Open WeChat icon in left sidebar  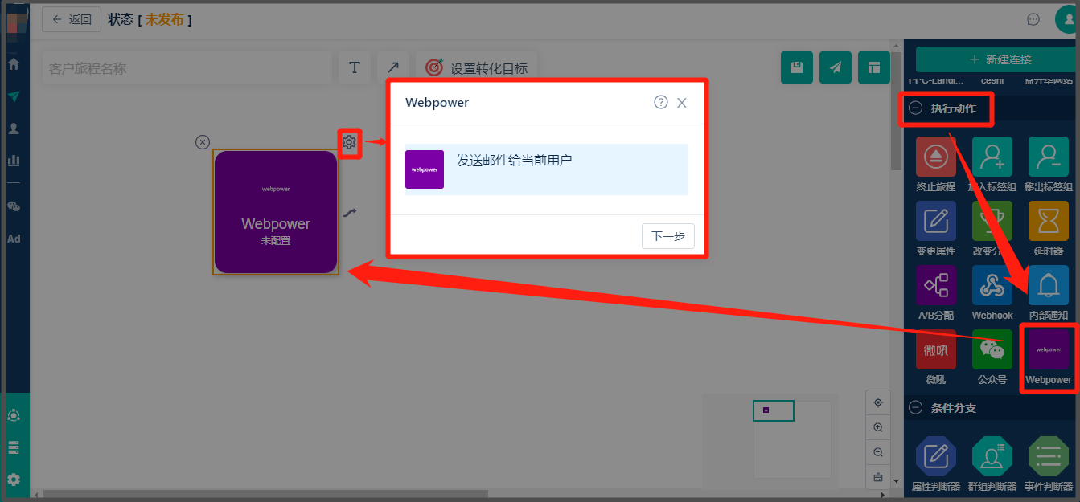click(14, 206)
